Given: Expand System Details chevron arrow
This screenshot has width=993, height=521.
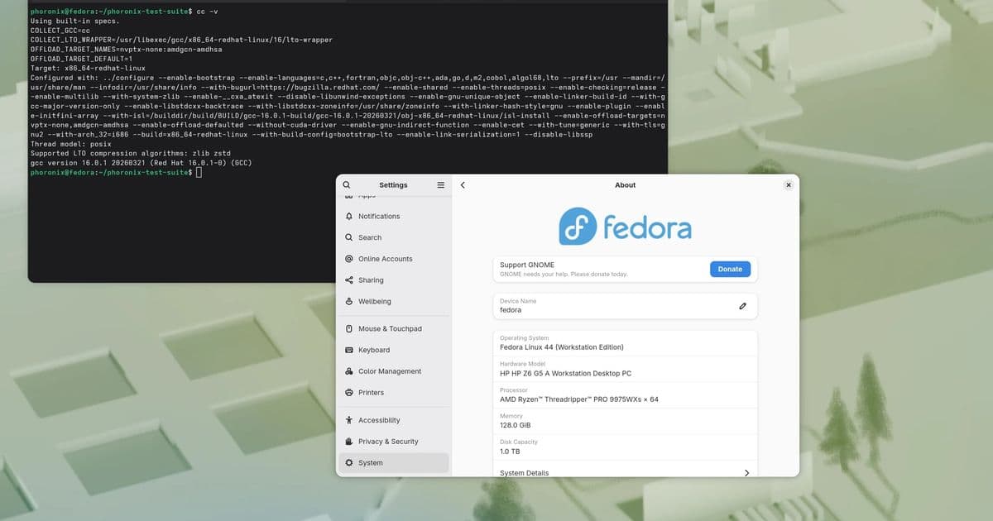Looking at the screenshot, I should point(746,473).
